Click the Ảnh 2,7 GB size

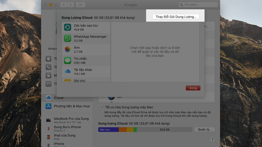(78, 52)
